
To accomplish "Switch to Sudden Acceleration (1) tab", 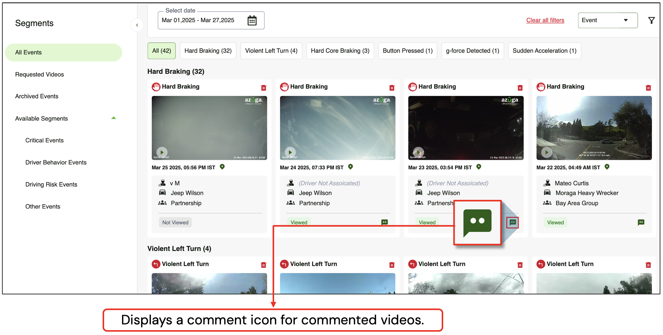I will pos(544,51).
